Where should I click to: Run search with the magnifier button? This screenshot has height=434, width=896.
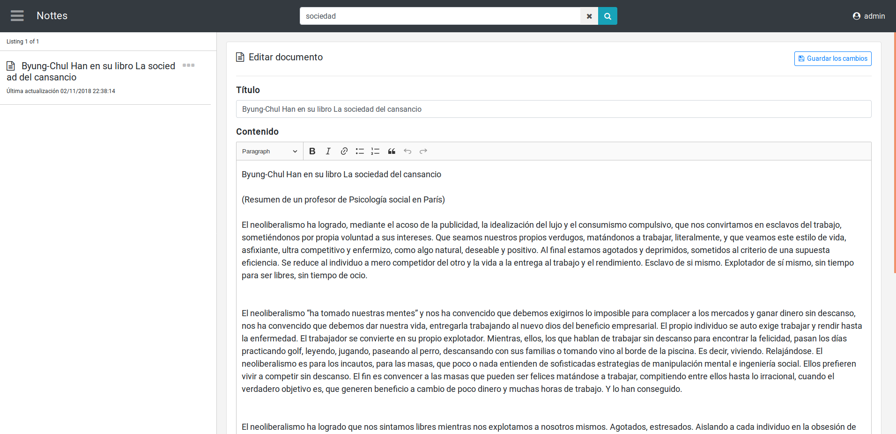tap(607, 16)
